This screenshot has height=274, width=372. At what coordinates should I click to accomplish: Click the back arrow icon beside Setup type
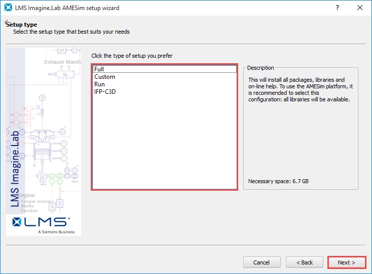click(7, 23)
